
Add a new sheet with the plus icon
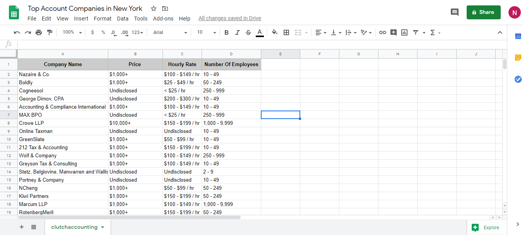coord(22,227)
